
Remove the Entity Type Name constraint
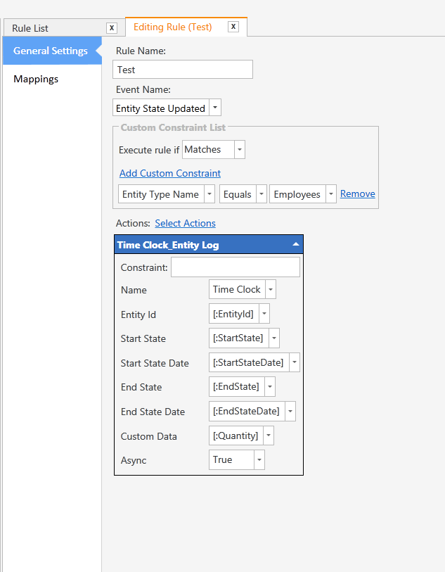[x=357, y=193]
